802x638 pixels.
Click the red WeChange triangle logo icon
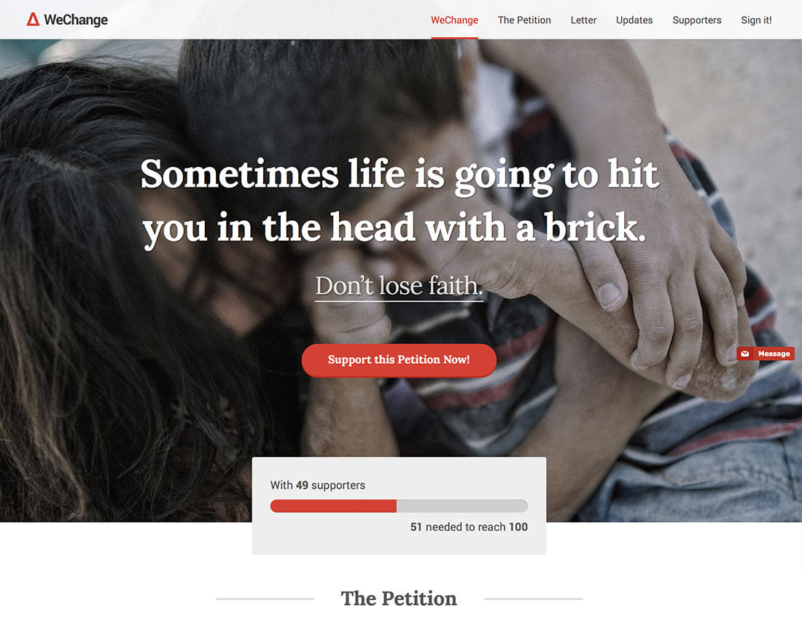(34, 20)
